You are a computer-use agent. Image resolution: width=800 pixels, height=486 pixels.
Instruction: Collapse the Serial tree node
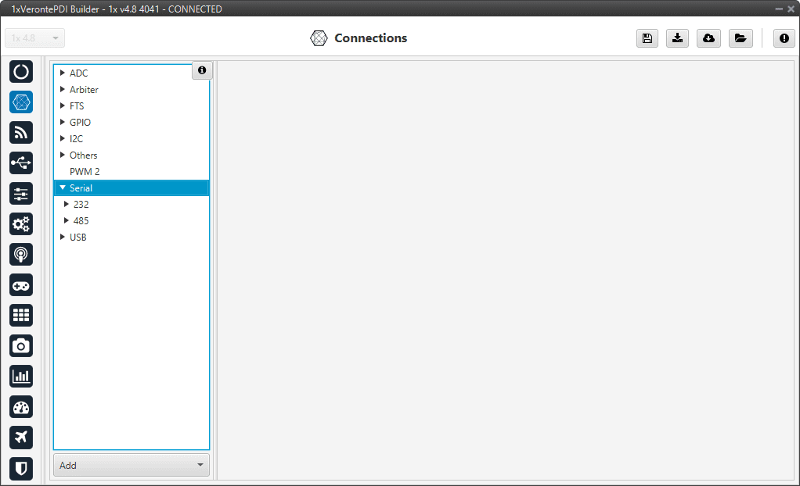tap(63, 188)
